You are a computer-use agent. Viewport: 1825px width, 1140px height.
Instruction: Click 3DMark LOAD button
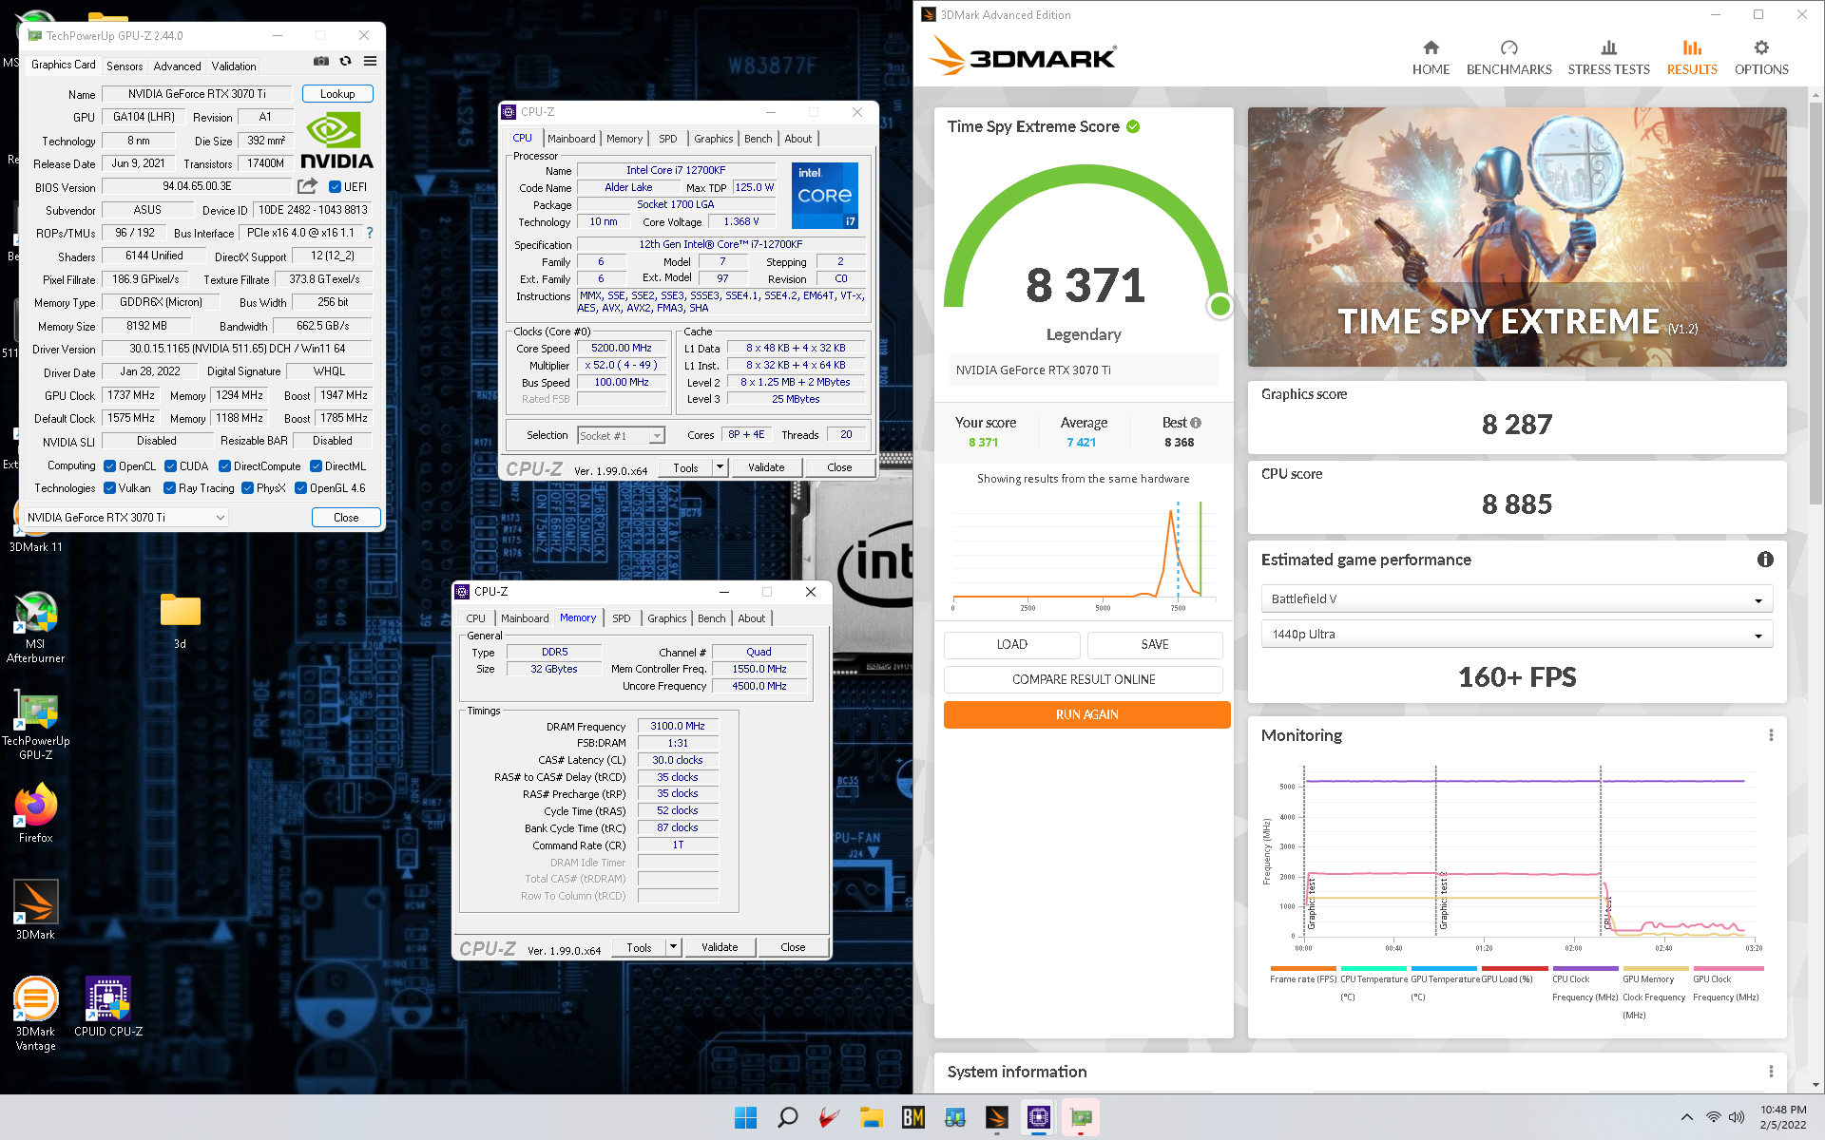point(1011,644)
